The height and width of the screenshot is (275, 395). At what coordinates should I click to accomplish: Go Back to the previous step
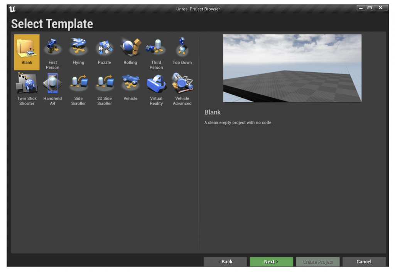click(225, 261)
